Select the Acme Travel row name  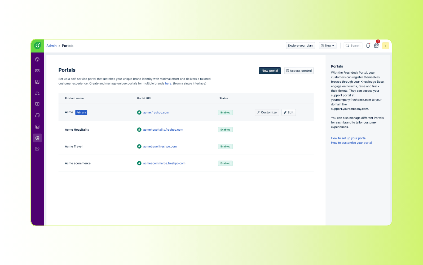(74, 146)
